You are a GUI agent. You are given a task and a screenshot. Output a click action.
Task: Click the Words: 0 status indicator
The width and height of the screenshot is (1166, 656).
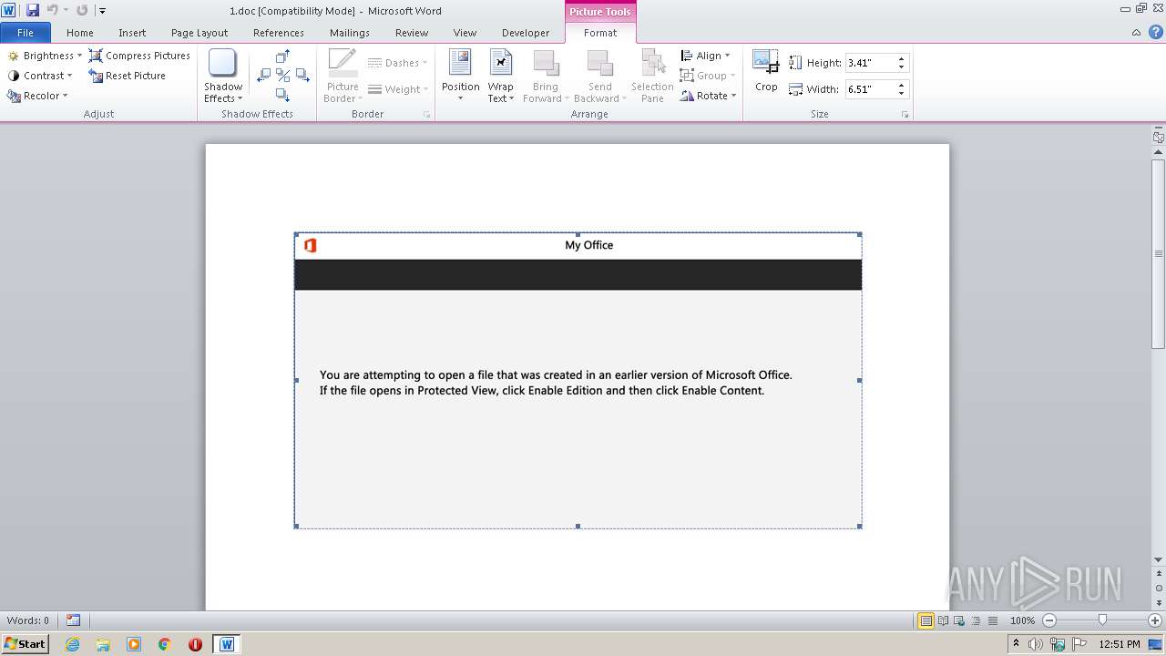click(28, 620)
